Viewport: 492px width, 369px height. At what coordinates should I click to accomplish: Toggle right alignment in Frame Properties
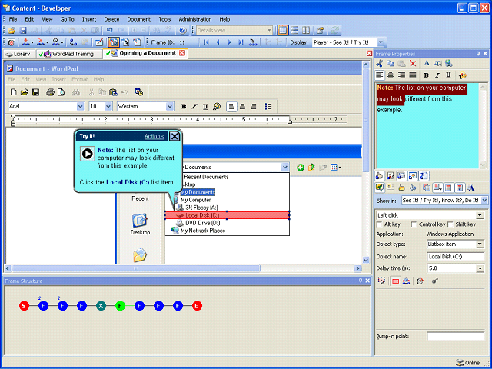[x=401, y=75]
